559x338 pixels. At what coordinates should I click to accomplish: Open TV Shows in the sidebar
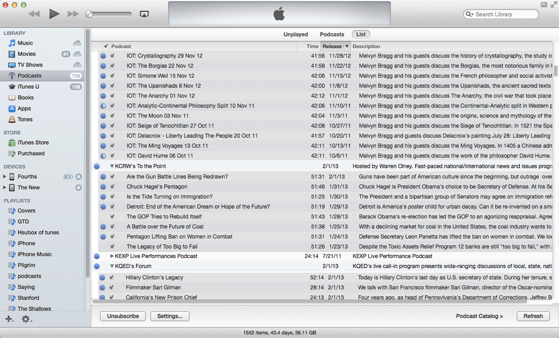(x=30, y=65)
